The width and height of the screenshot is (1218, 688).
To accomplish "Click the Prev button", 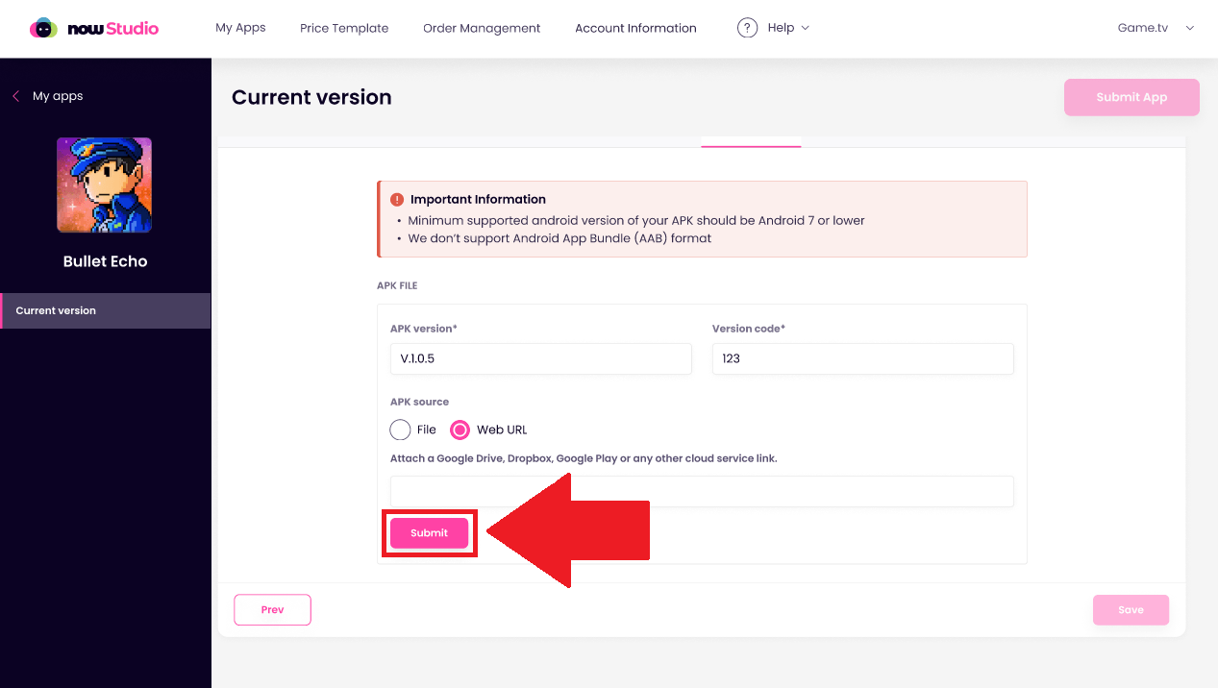I will click(x=272, y=610).
